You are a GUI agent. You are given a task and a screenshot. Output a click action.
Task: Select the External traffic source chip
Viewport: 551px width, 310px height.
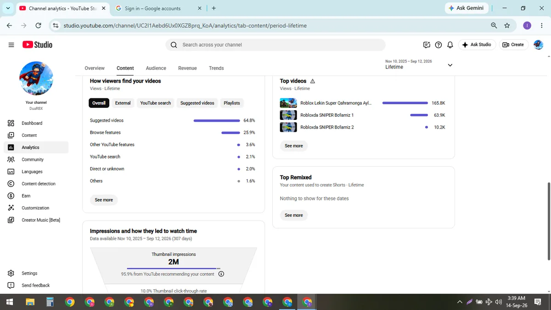coord(123,103)
